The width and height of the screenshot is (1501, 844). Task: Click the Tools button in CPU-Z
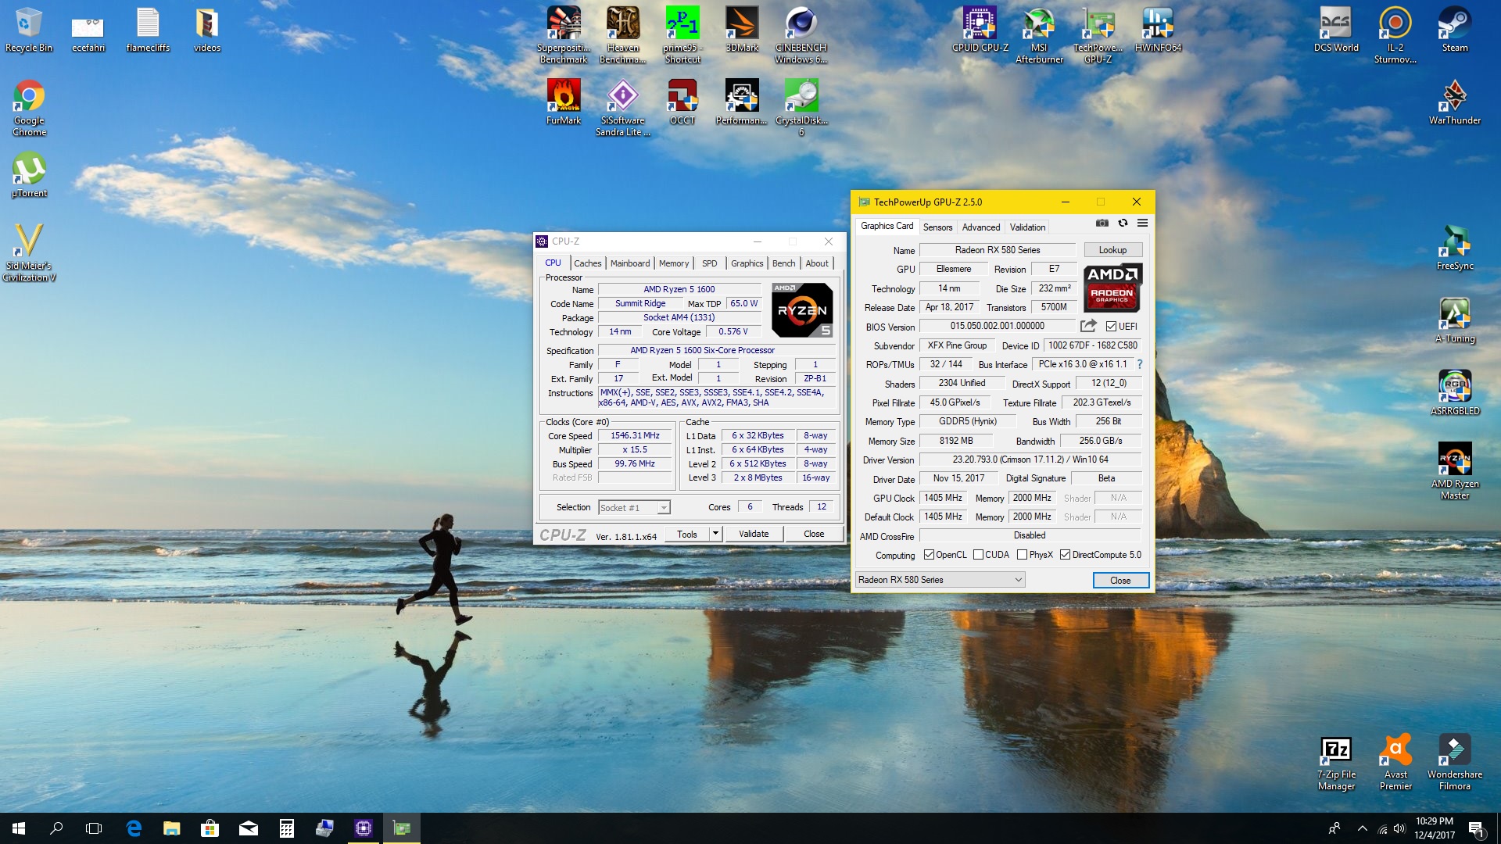click(x=687, y=534)
